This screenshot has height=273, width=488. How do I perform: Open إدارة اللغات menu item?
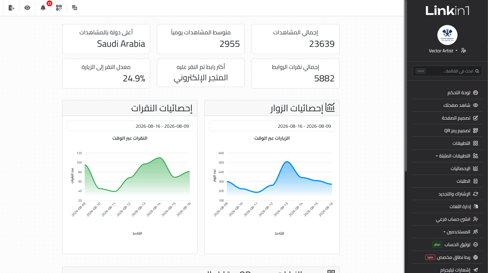(447, 207)
